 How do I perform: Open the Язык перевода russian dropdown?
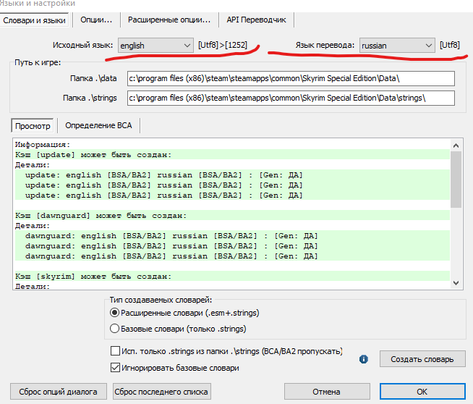point(397,46)
